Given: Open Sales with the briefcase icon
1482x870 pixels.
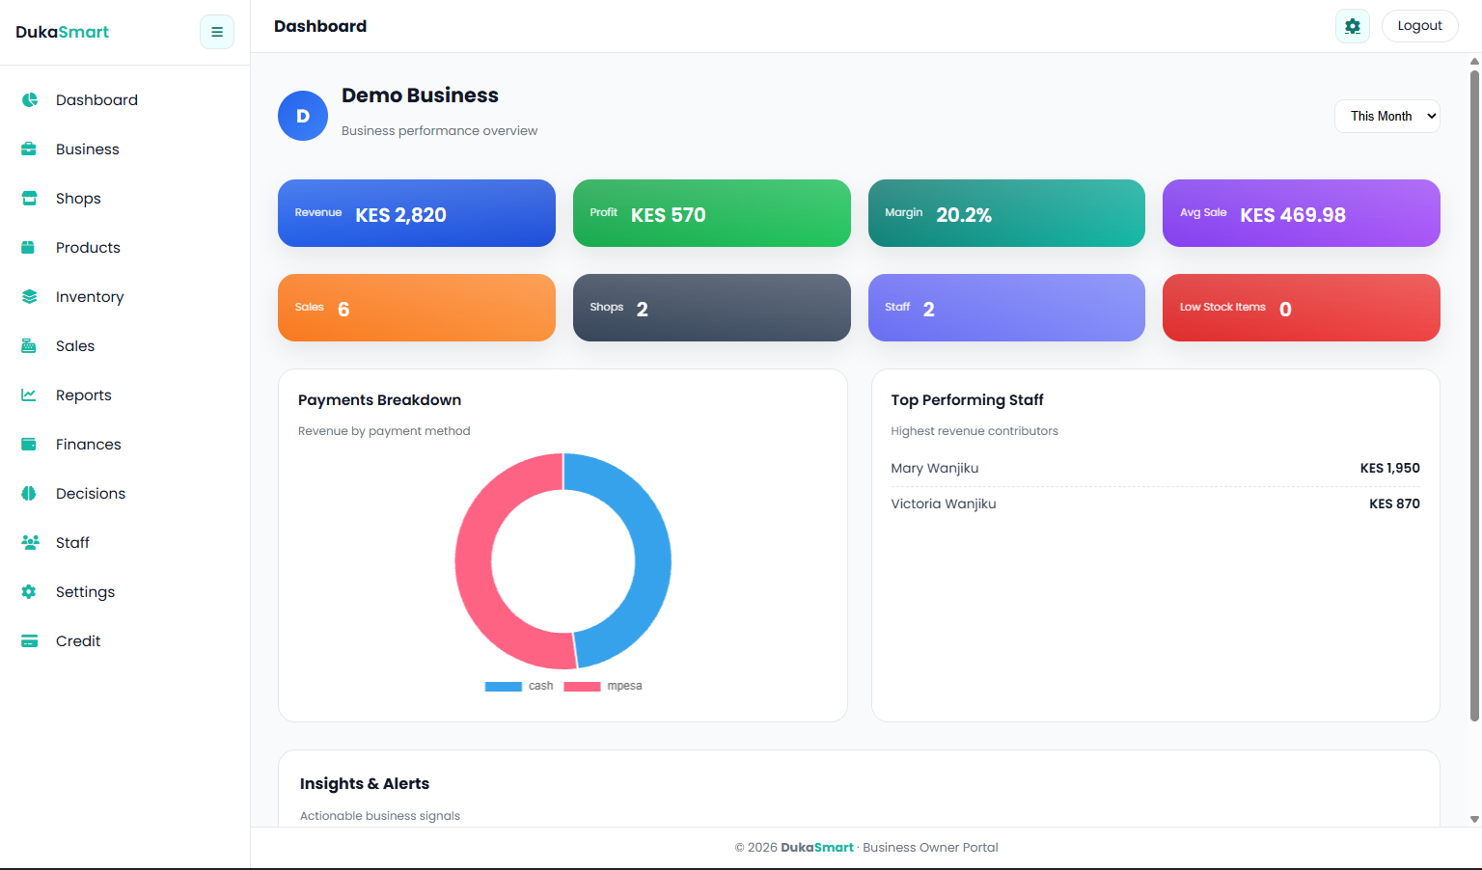Looking at the screenshot, I should pyautogui.click(x=29, y=345).
